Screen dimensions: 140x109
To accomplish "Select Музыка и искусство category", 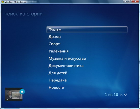I will click(x=67, y=59).
